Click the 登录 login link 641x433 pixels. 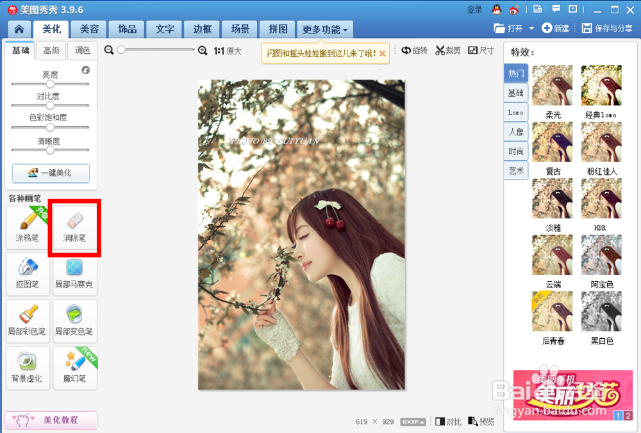474,10
